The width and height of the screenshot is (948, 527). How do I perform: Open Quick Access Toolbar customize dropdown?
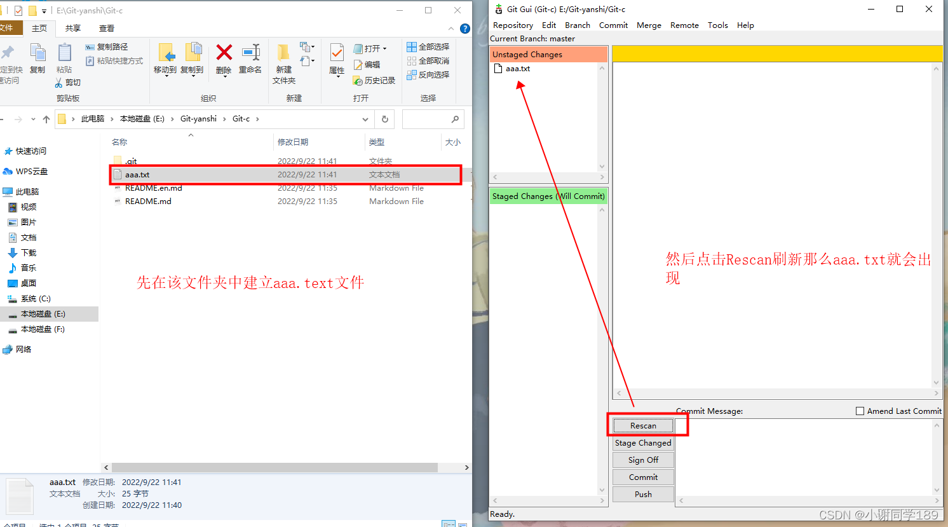coord(44,11)
